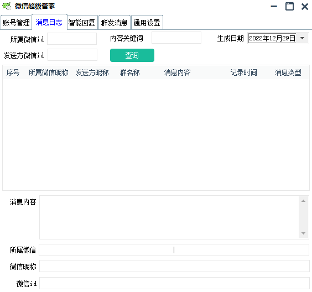
Task: Focus the 内容关键词 input field
Action: click(x=176, y=38)
